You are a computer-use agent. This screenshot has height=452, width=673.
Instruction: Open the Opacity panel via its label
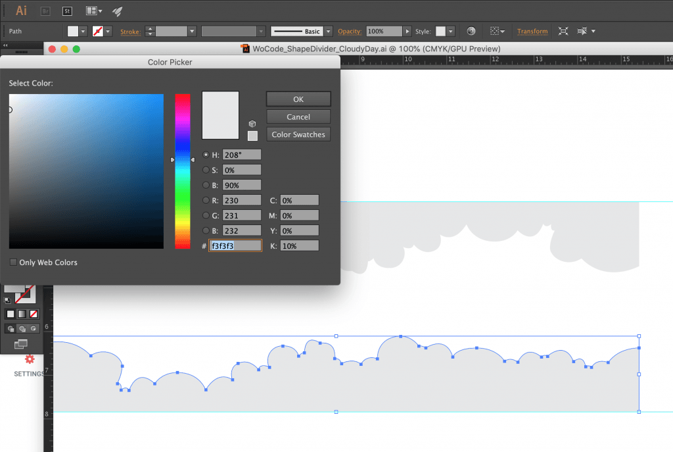click(x=349, y=31)
